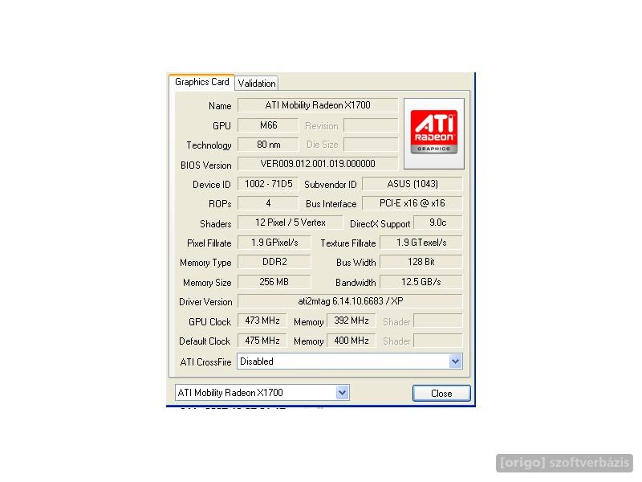Click the empty Shader field in GPU Clock row

click(438, 321)
